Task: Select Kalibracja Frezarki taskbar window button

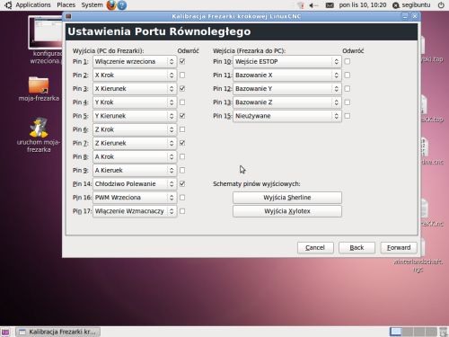Action: tap(58, 332)
